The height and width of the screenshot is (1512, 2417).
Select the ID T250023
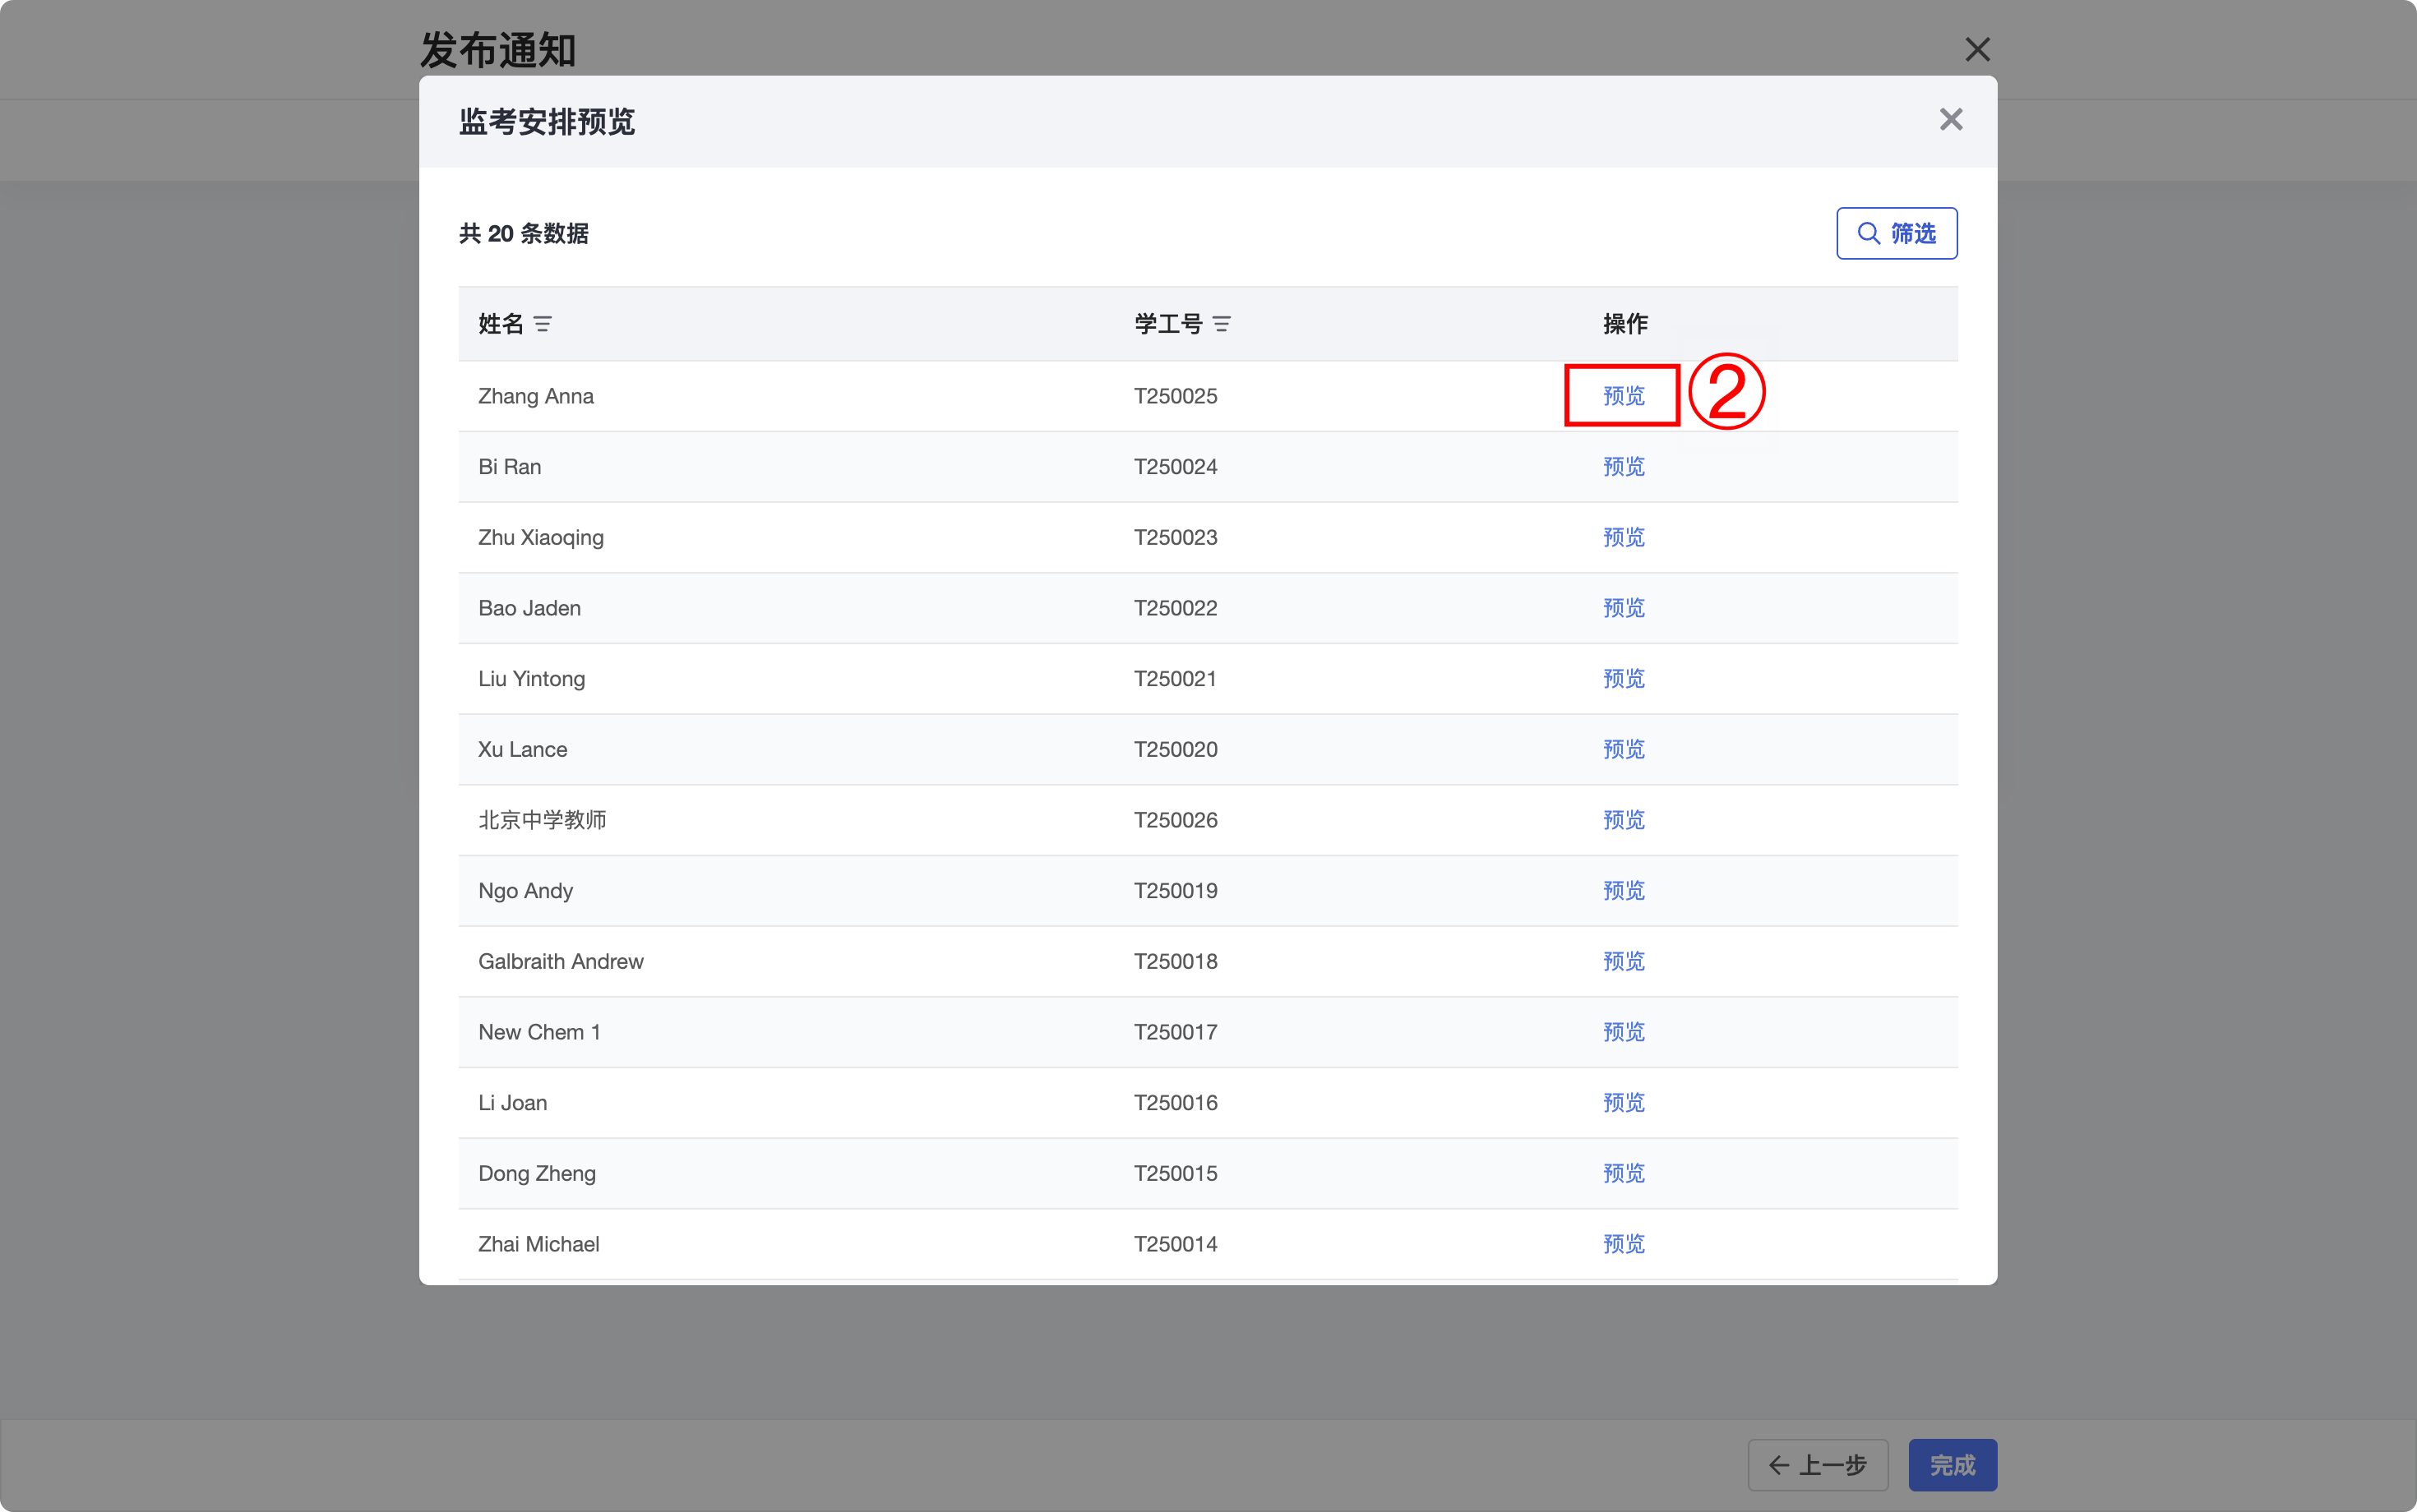(1176, 537)
